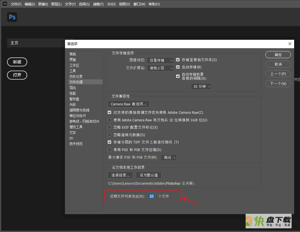Expand the 文件扩展名 dropdown (使用小写)
Screen dimensions: 300x232
click(x=160, y=68)
